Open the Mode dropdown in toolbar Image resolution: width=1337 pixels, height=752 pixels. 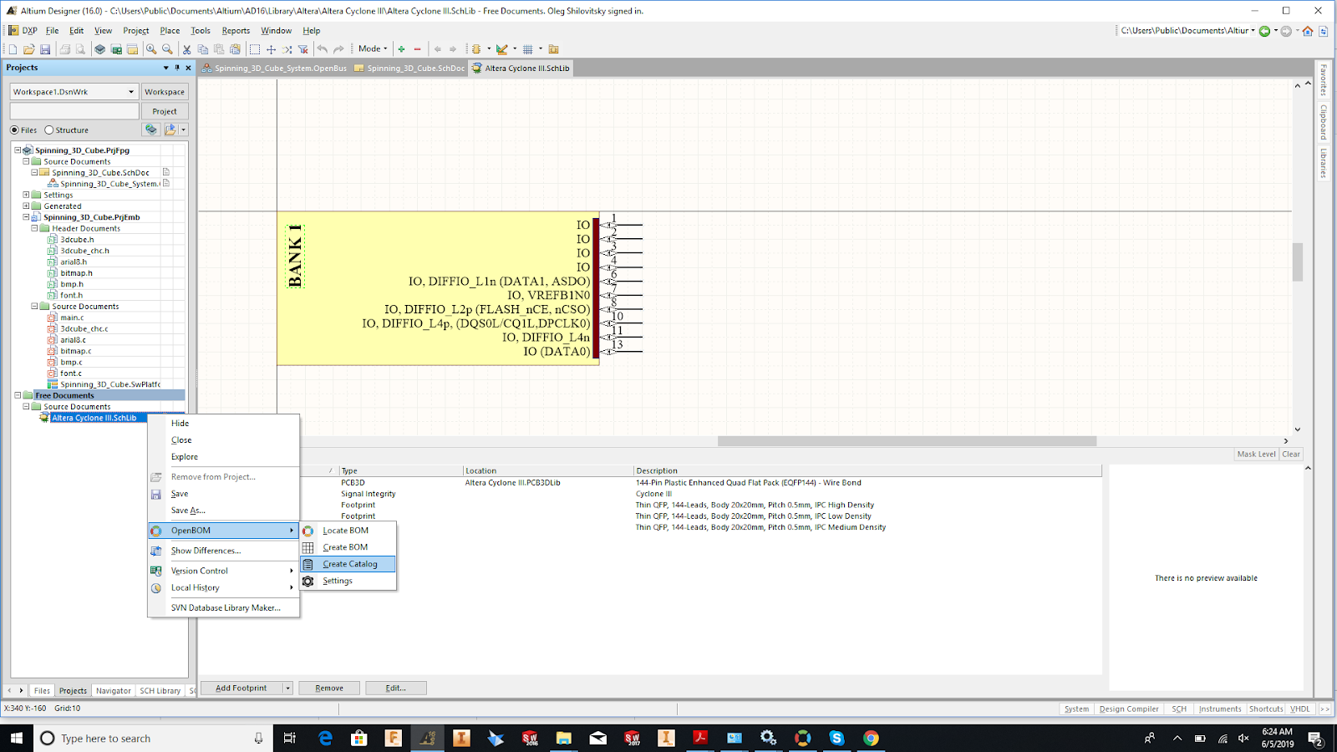[x=373, y=49]
